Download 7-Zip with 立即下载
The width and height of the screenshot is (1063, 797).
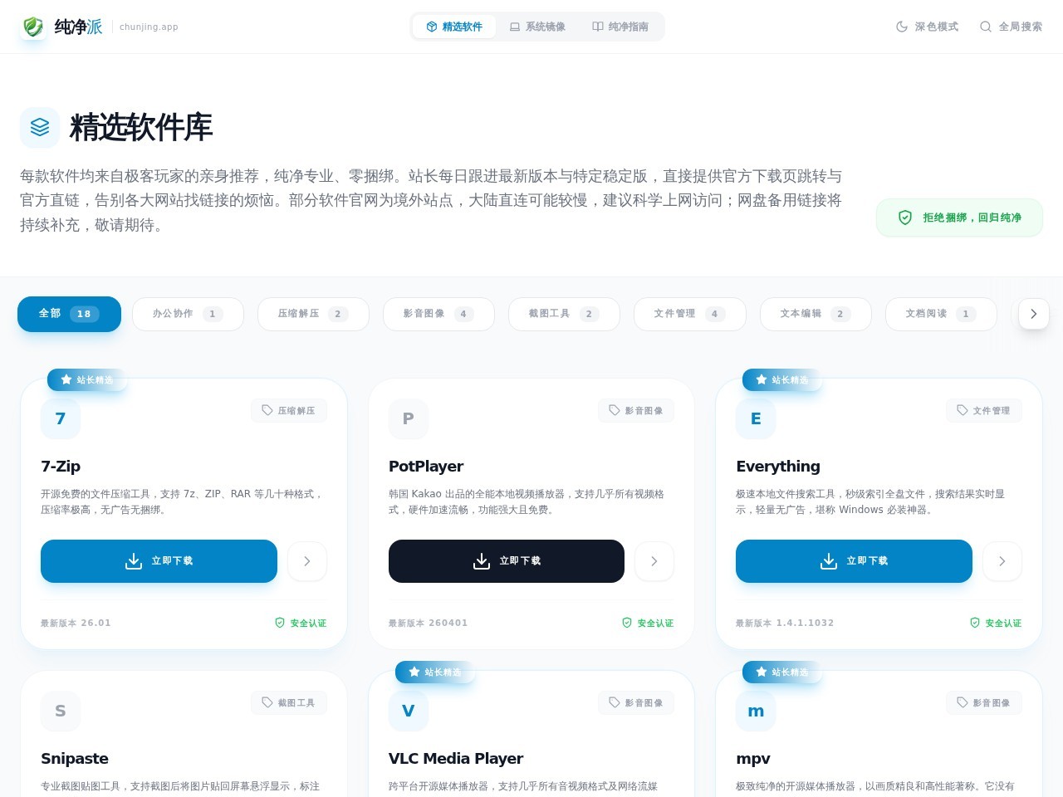[159, 561]
